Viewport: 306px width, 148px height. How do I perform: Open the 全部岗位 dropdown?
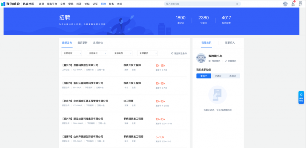[x=97, y=53]
